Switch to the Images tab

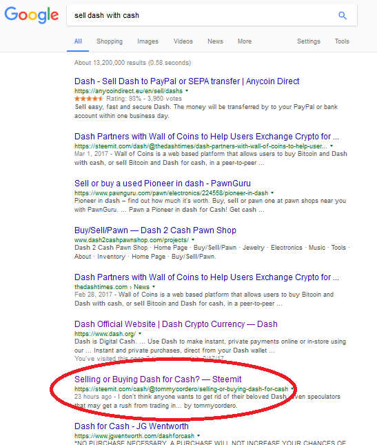(147, 41)
